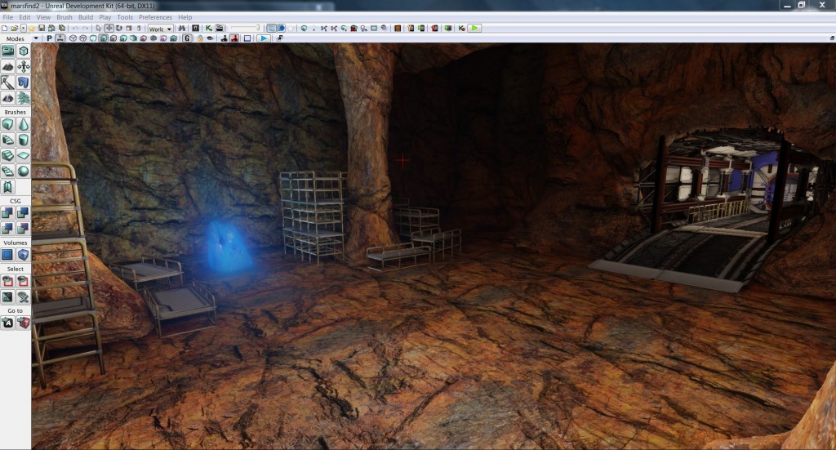
Task: Choose the Cone brush builder
Action: point(24,124)
